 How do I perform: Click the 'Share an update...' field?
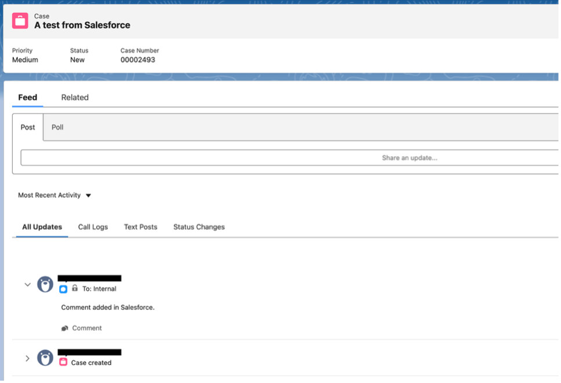click(x=290, y=158)
